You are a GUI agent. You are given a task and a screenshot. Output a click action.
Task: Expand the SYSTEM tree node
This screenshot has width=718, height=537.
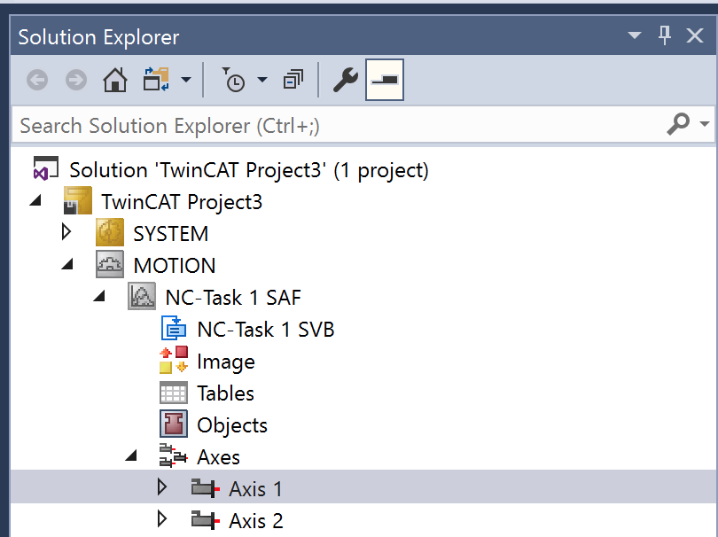click(66, 232)
